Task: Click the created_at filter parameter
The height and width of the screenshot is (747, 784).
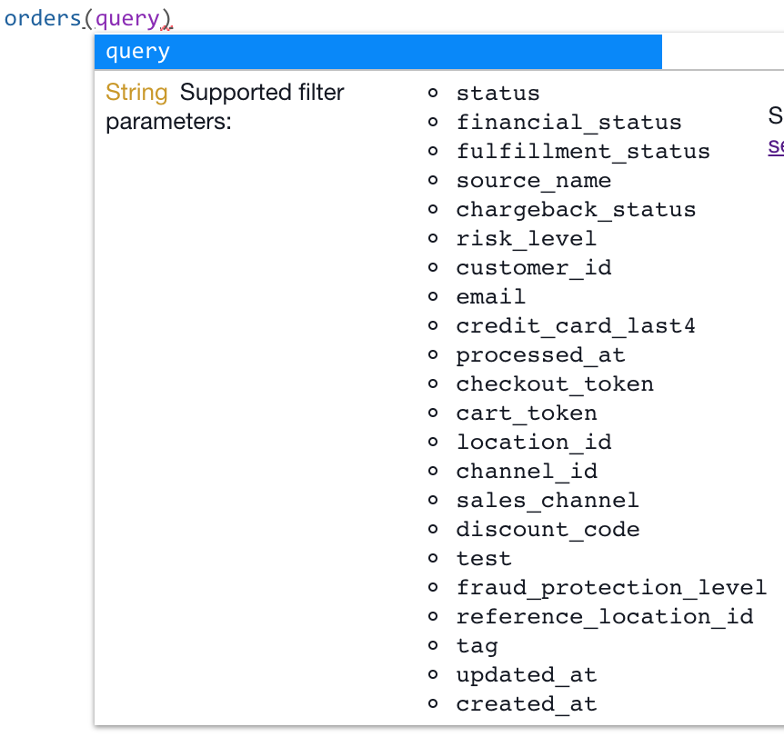Action: 526,704
